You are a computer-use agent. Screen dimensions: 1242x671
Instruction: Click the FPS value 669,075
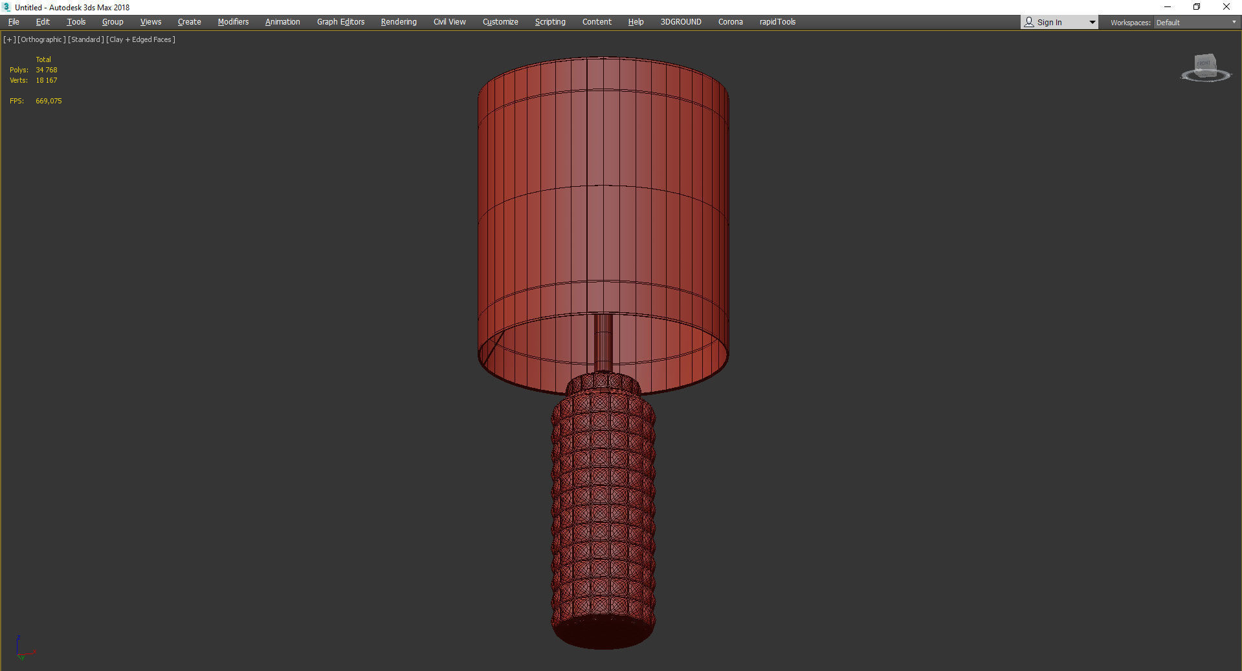[x=49, y=101]
